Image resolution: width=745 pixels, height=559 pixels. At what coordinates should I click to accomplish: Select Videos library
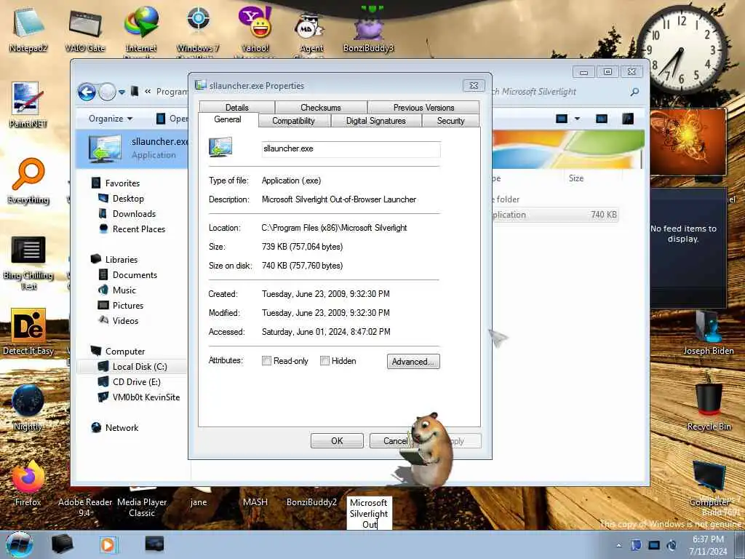[x=125, y=320]
